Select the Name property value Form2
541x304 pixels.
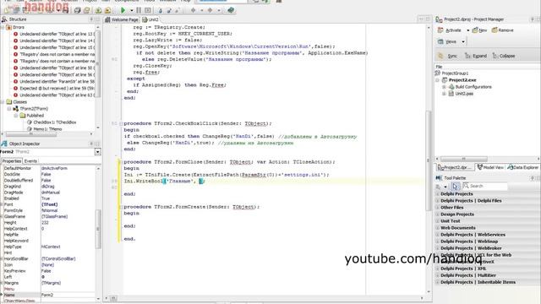(x=68, y=295)
